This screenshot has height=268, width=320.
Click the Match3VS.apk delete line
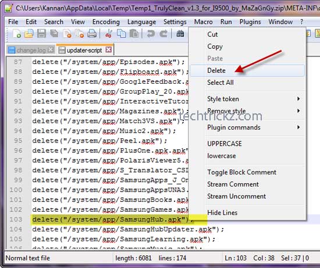(108, 121)
